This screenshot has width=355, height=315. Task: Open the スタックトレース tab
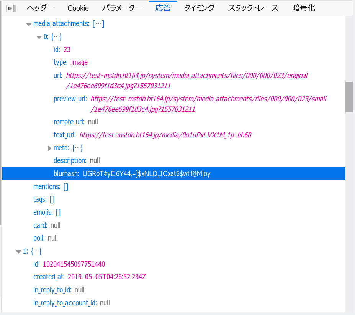tap(253, 8)
